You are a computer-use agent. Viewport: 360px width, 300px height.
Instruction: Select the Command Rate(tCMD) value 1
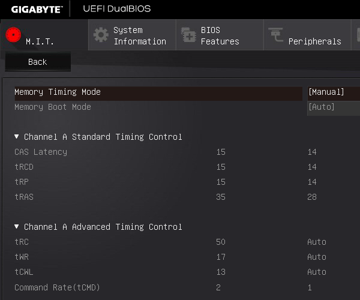(310, 287)
